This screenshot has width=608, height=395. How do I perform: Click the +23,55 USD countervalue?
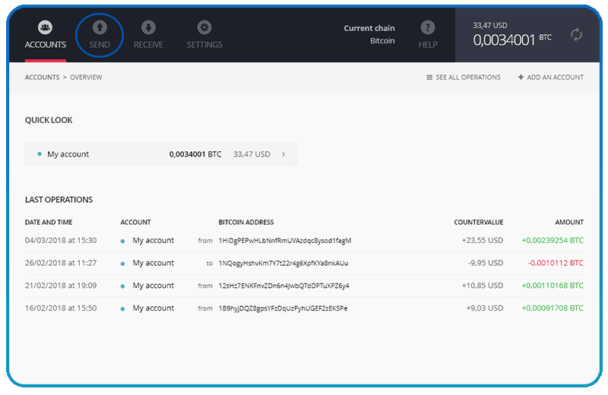(483, 240)
